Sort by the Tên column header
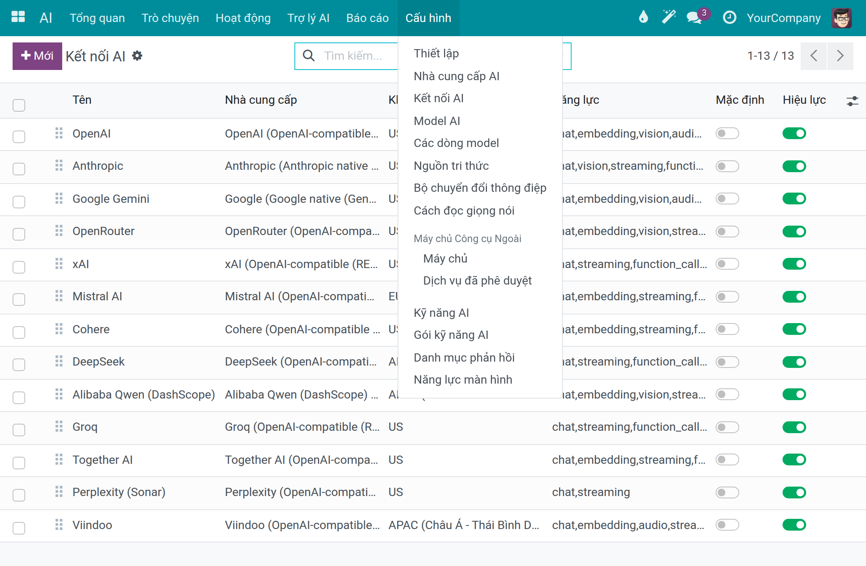This screenshot has width=866, height=566. [x=82, y=100]
